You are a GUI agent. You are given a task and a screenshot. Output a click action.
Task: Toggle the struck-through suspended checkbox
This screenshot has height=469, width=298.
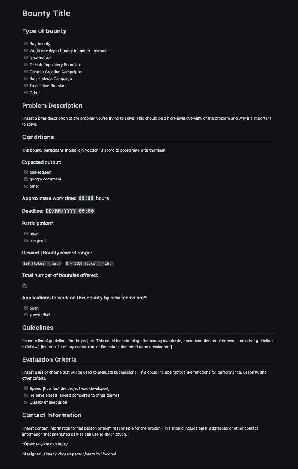[26, 315]
